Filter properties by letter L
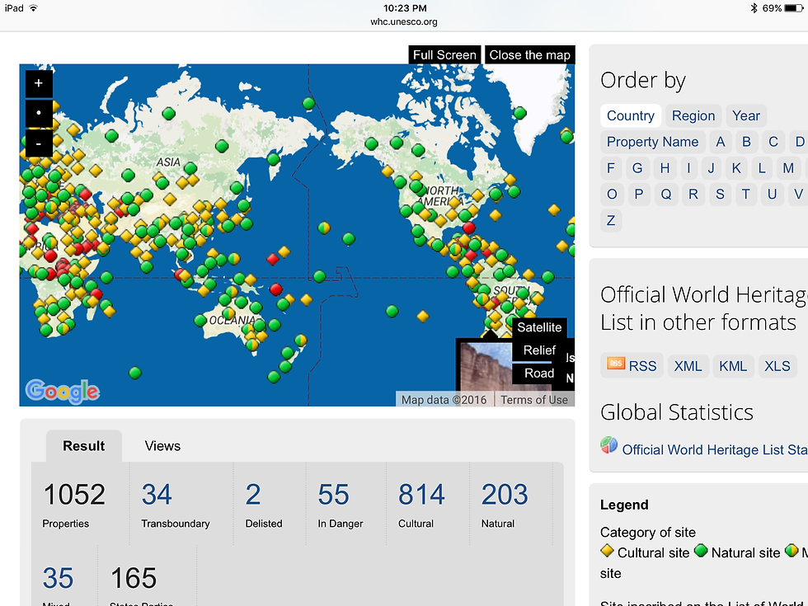This screenshot has width=808, height=606. tap(762, 168)
